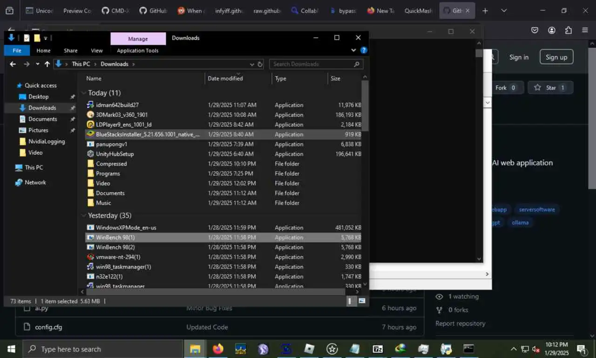Click the Explorer vertical scrollbar
The width and height of the screenshot is (596, 358).
pyautogui.click(x=365, y=105)
